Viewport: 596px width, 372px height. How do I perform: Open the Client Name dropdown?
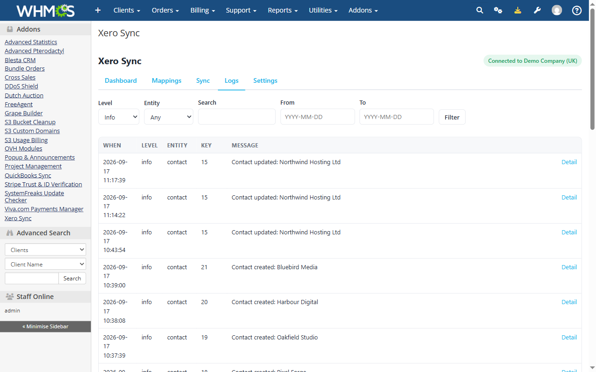pyautogui.click(x=45, y=264)
